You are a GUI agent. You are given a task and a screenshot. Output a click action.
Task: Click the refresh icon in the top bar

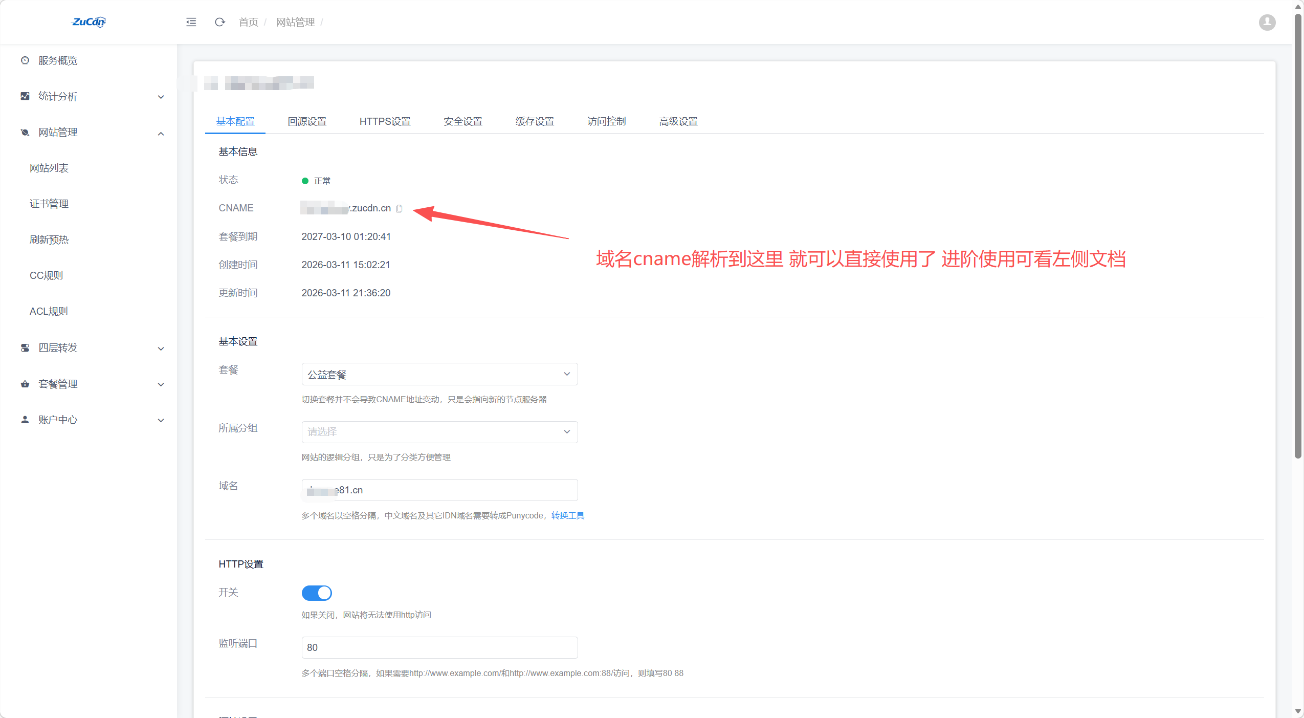tap(219, 22)
